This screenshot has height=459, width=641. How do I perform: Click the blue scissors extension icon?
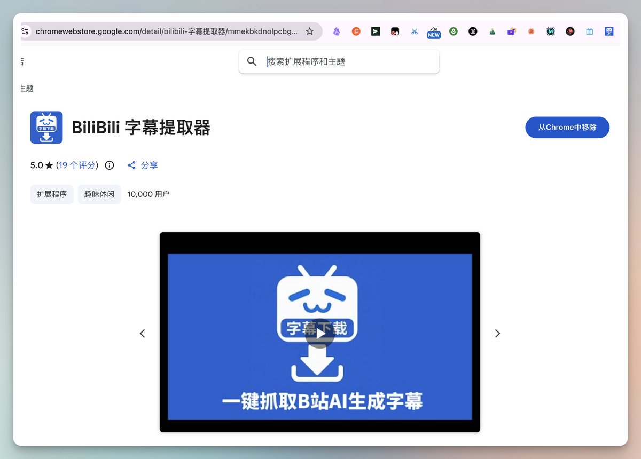point(415,31)
